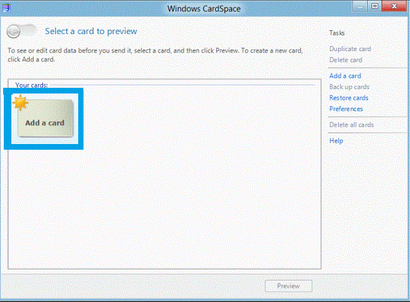
Task: Open the Help link
Action: click(x=336, y=141)
